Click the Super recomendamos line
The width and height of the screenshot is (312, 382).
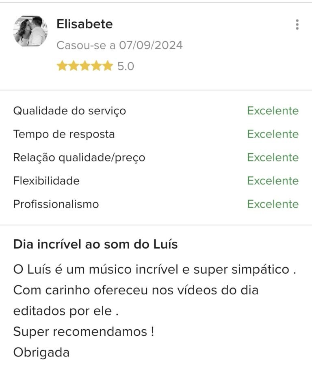click(84, 332)
